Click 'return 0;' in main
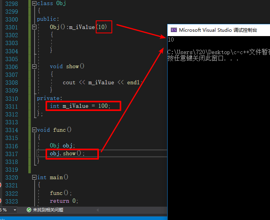Screen dimensions: 270x220 click(x=64, y=201)
